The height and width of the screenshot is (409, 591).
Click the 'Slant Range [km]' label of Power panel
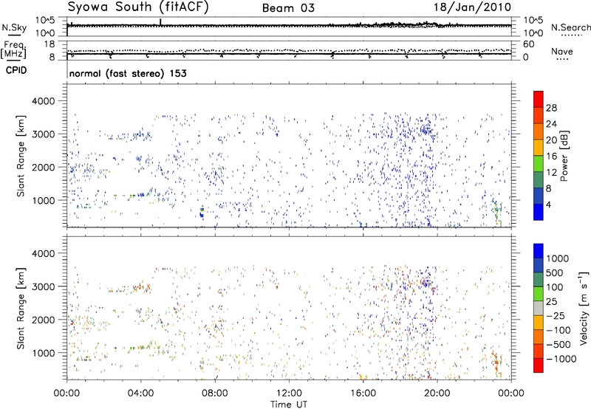tap(21, 156)
